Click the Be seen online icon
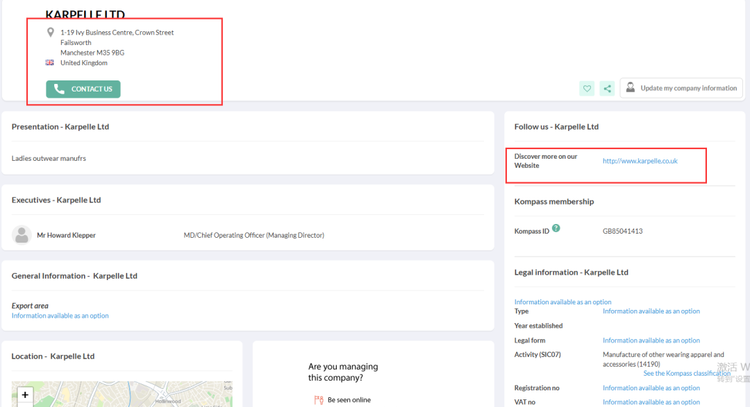 (319, 400)
